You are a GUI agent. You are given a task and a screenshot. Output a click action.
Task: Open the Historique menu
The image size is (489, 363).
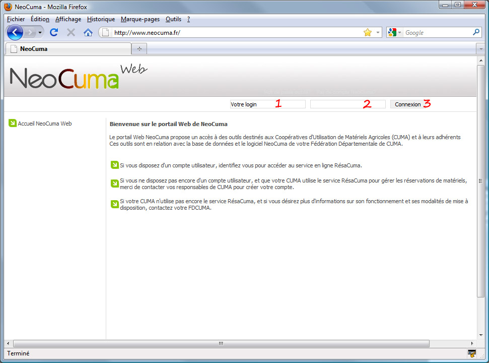pyautogui.click(x=101, y=19)
